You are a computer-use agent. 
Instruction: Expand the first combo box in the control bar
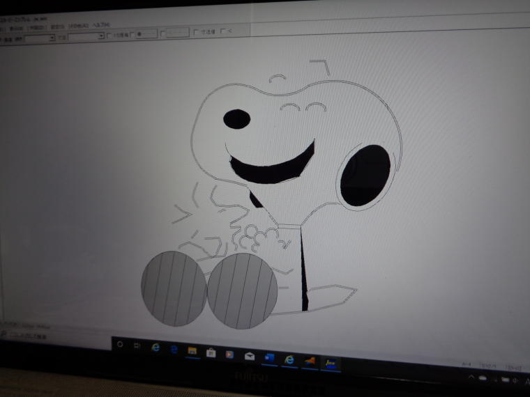51,38
